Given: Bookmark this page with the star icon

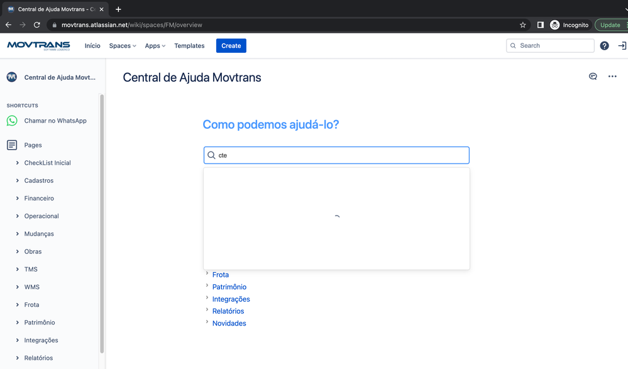Looking at the screenshot, I should click(x=522, y=25).
